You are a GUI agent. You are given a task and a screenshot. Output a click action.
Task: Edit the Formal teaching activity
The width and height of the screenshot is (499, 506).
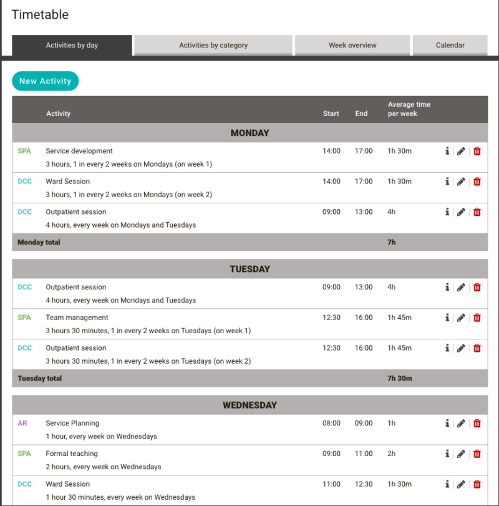pyautogui.click(x=462, y=454)
